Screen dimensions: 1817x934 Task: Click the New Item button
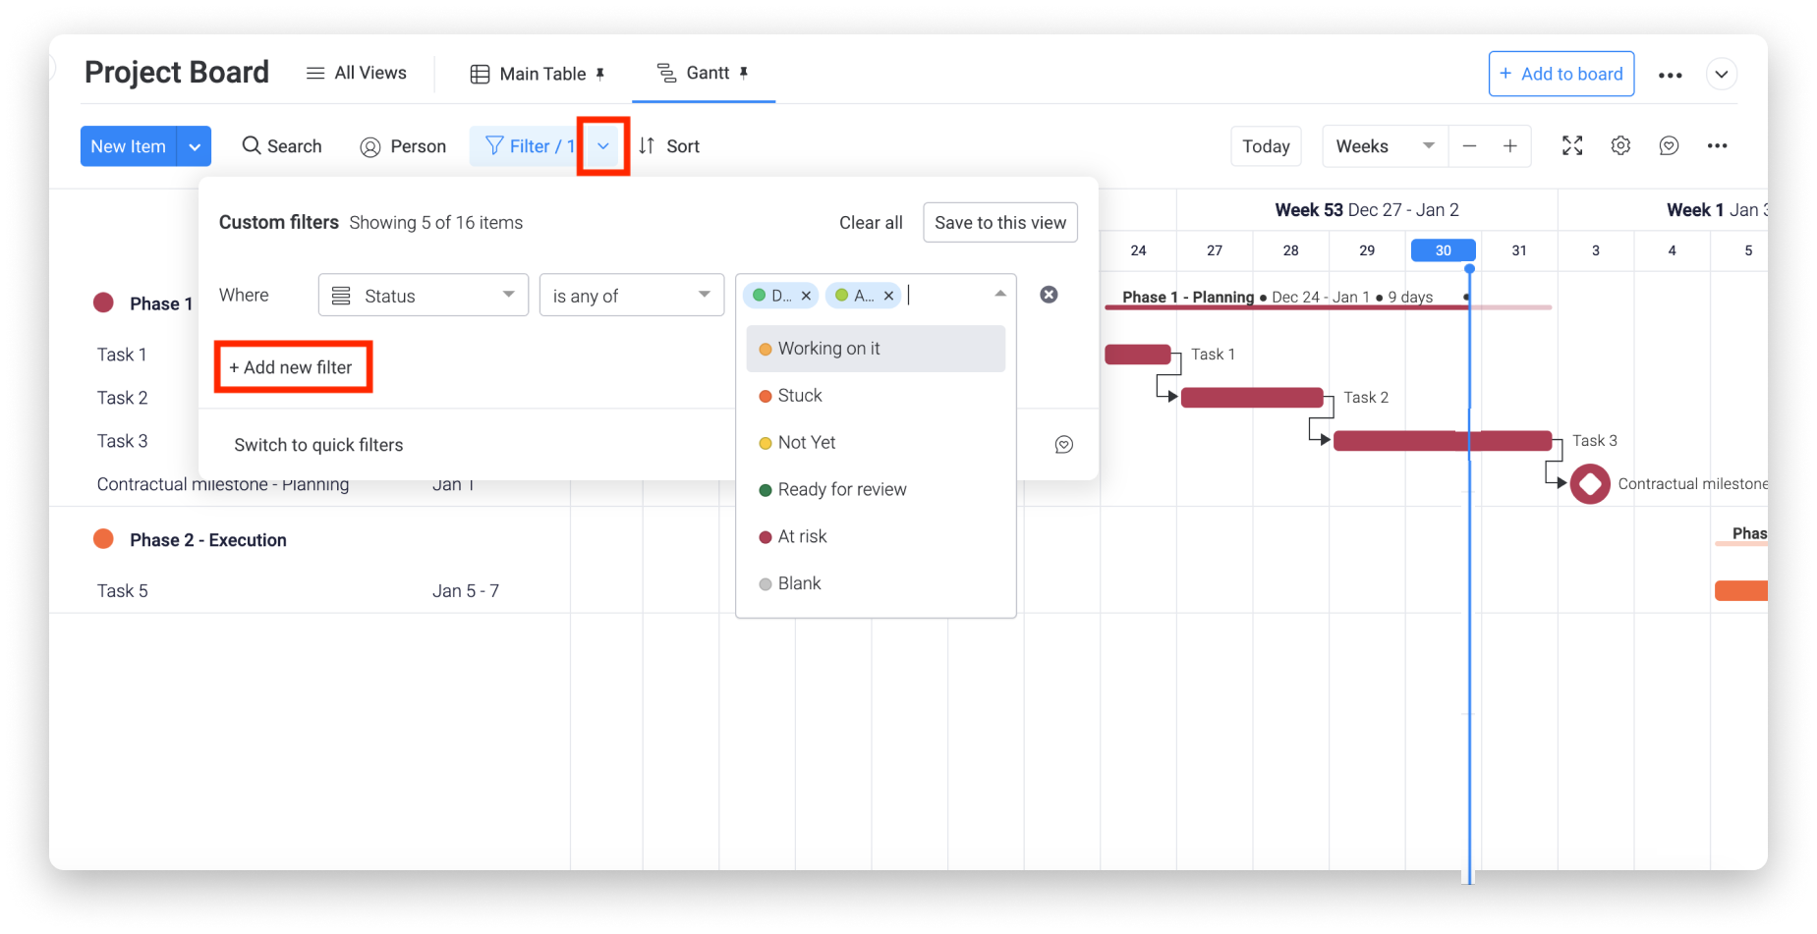tap(128, 146)
